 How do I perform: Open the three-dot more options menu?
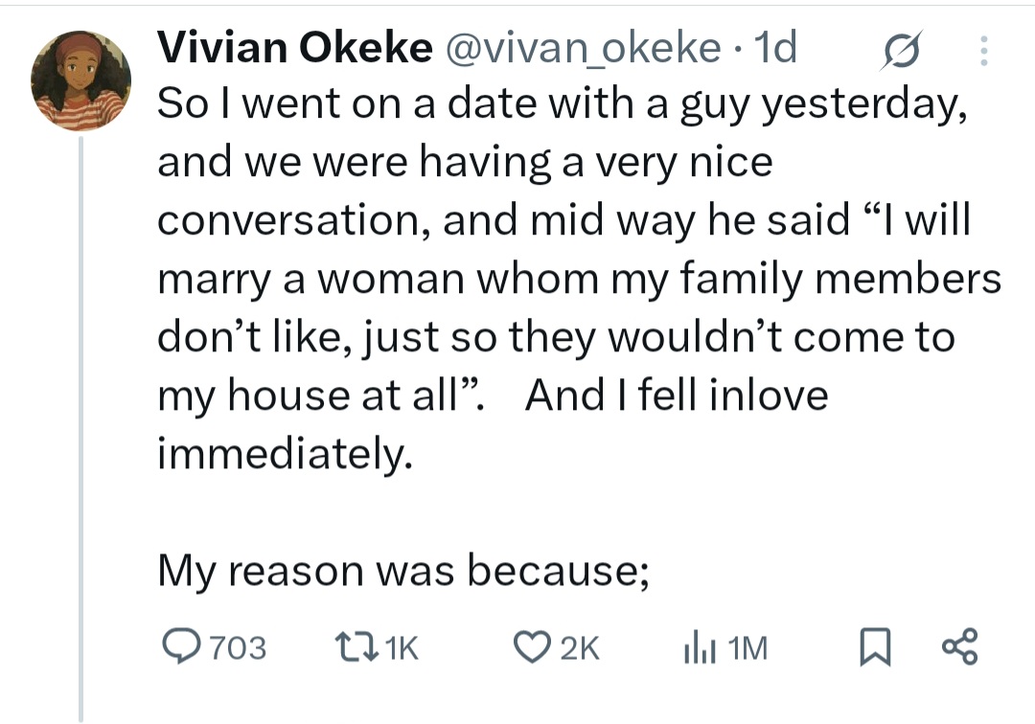pyautogui.click(x=983, y=51)
